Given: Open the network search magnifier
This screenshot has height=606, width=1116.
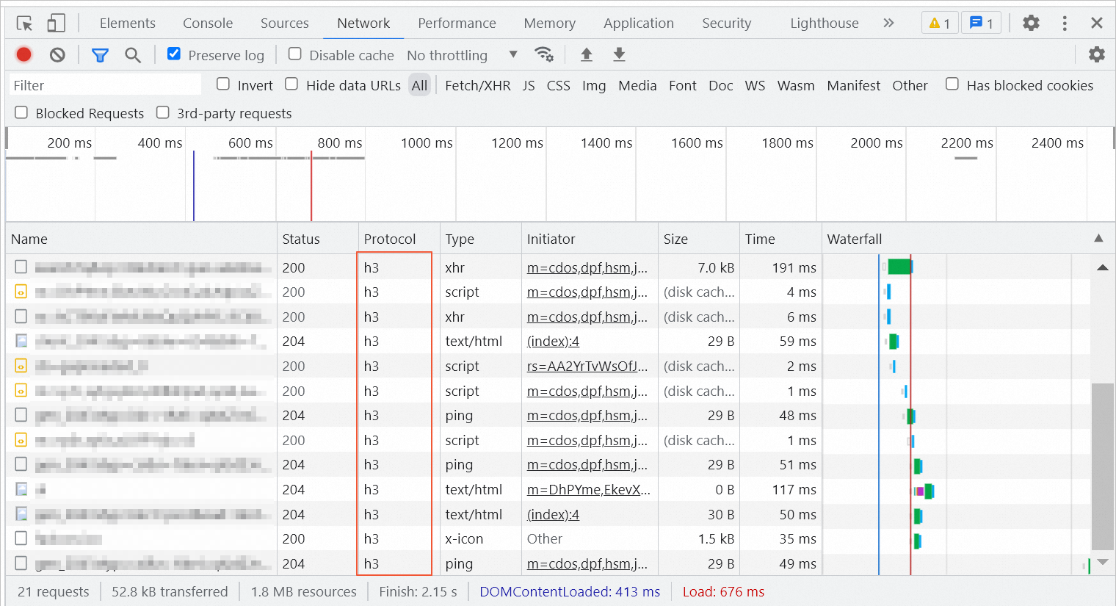Looking at the screenshot, I should point(133,55).
